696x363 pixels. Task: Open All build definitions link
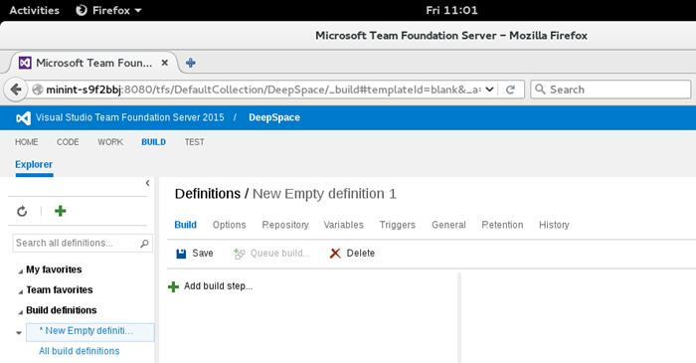point(79,351)
